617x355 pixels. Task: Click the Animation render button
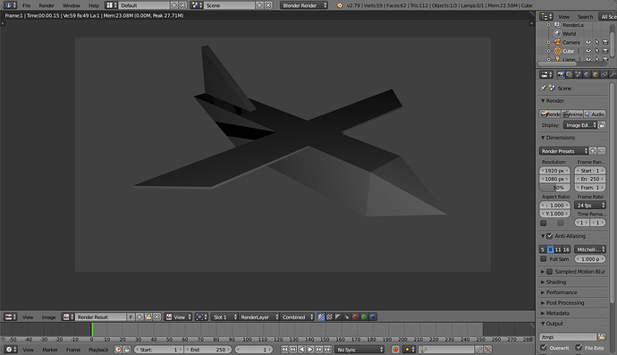point(572,114)
